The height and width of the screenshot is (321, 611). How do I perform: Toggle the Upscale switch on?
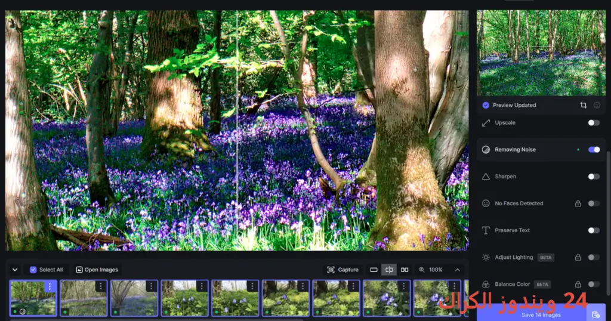click(594, 123)
